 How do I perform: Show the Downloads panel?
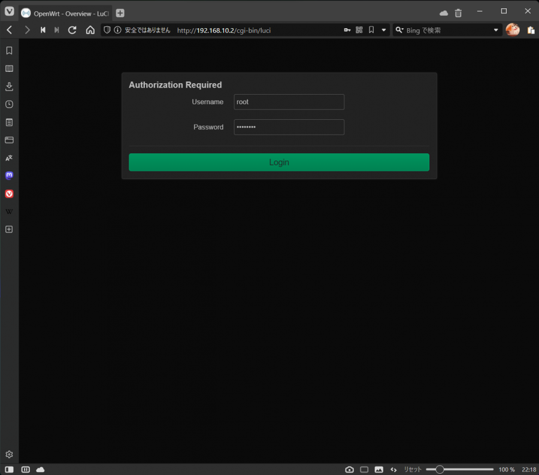(9, 86)
